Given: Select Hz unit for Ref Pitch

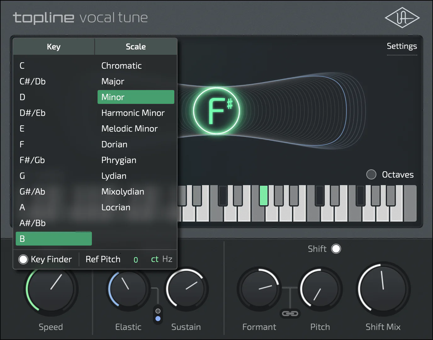Looking at the screenshot, I should pyautogui.click(x=167, y=259).
